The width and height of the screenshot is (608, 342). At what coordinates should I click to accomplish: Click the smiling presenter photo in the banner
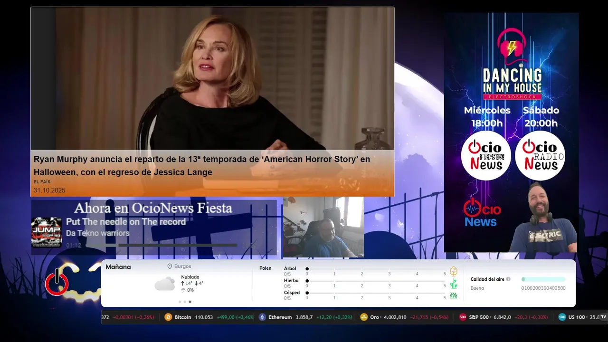544,218
